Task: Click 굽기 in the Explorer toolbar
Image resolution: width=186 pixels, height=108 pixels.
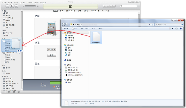Action: tap(93, 28)
